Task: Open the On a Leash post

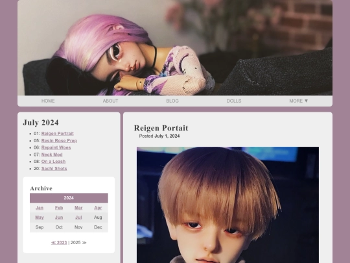Action: click(53, 162)
